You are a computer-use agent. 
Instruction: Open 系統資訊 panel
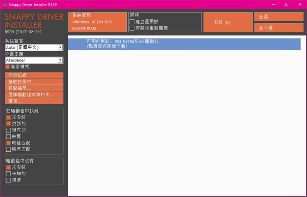click(98, 22)
